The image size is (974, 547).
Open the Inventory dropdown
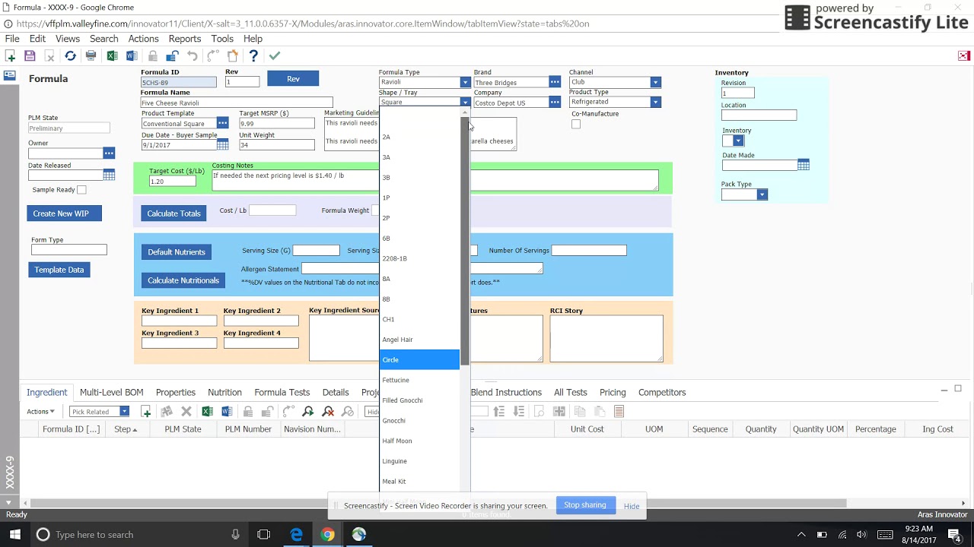tap(738, 141)
